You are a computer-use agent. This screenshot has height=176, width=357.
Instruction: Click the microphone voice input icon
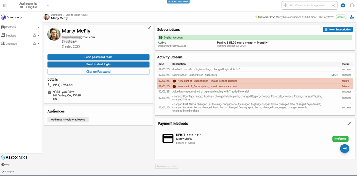tap(285, 5)
